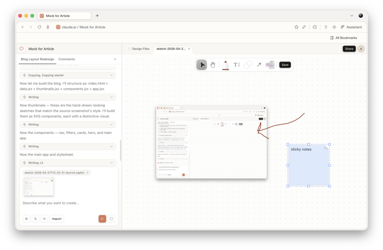Open the Assistant panel
Screen dimensions: 383x250
351,27
